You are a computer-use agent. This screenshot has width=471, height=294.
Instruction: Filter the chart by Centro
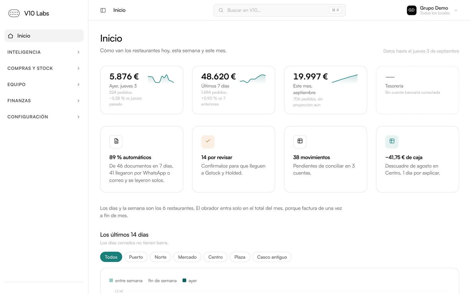(215, 257)
